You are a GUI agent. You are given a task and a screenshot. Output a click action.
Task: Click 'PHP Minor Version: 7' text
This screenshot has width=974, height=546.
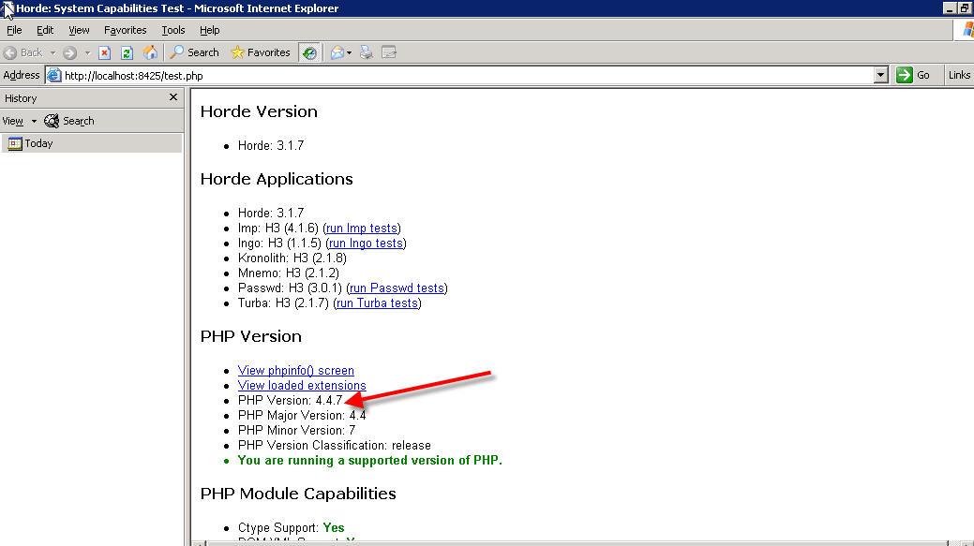coord(297,430)
